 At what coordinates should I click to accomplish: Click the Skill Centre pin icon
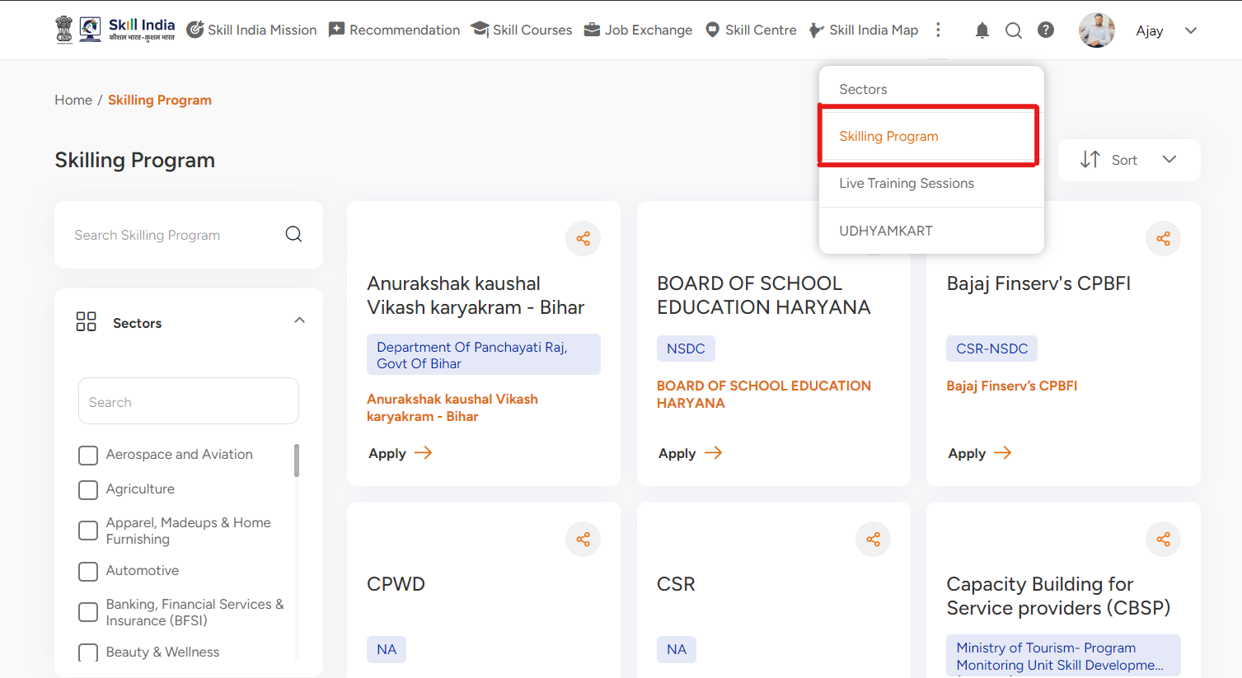(713, 30)
